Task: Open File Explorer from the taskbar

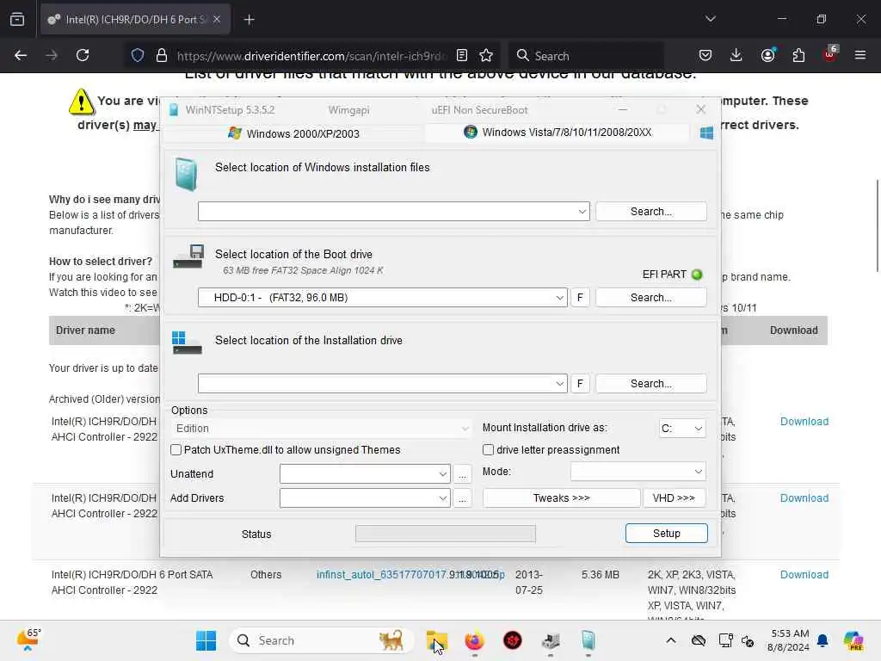Action: click(x=436, y=640)
